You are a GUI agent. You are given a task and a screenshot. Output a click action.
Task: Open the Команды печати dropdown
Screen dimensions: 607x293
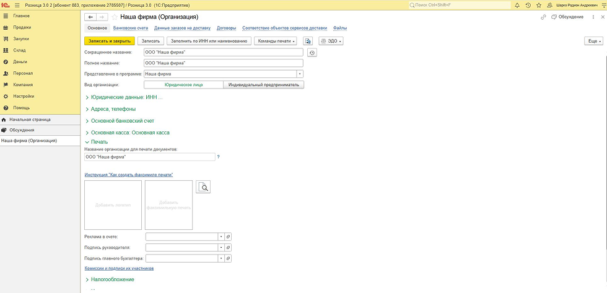pyautogui.click(x=276, y=41)
